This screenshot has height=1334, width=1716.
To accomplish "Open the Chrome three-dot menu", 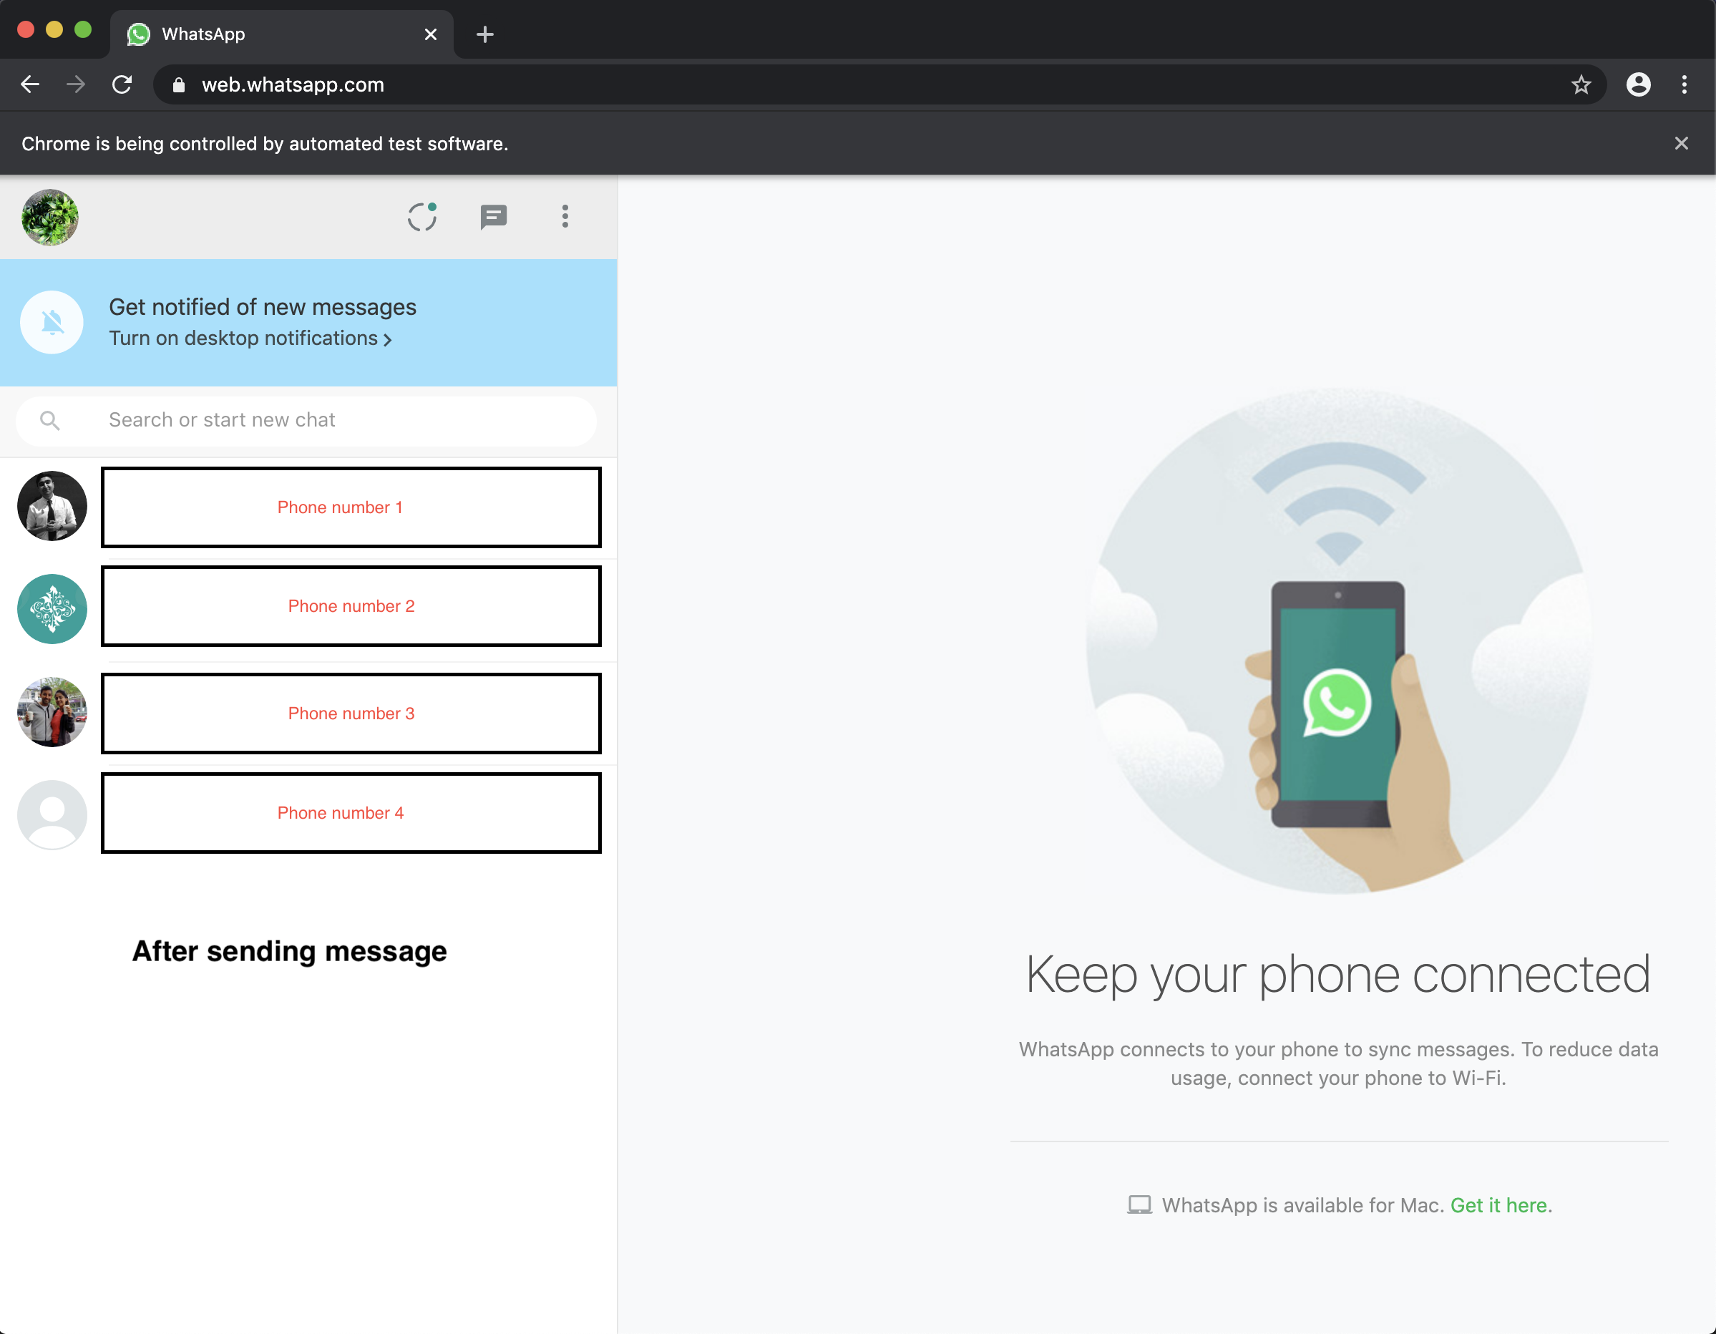I will tap(1685, 85).
